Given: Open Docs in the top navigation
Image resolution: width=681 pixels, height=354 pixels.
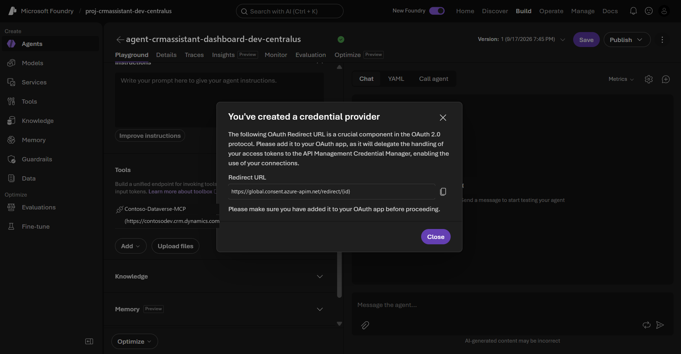Looking at the screenshot, I should 610,11.
